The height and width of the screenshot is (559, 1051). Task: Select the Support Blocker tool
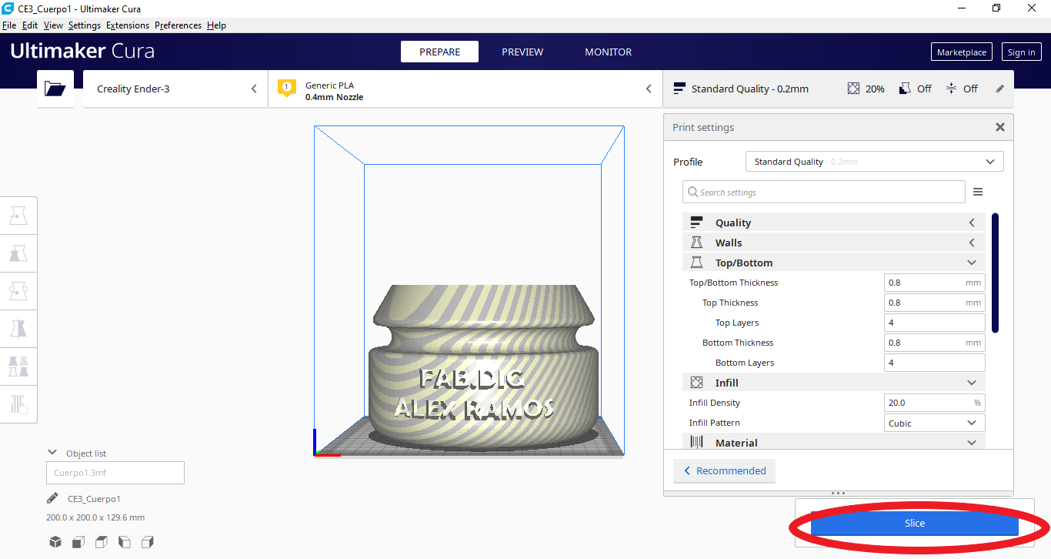[18, 403]
